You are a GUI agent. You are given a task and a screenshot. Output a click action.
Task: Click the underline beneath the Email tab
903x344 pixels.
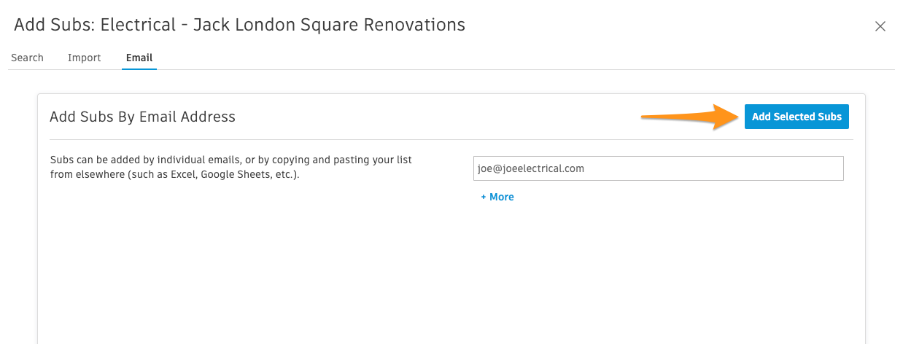pos(139,69)
